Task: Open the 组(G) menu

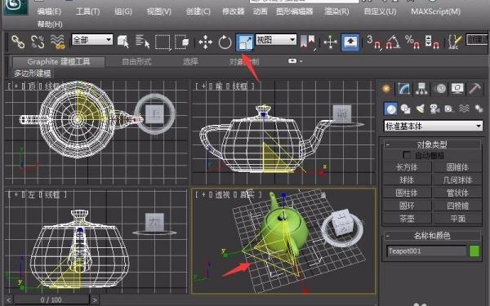Action: click(x=123, y=12)
